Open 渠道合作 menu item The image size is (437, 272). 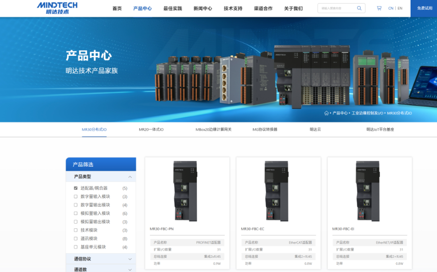pos(263,8)
